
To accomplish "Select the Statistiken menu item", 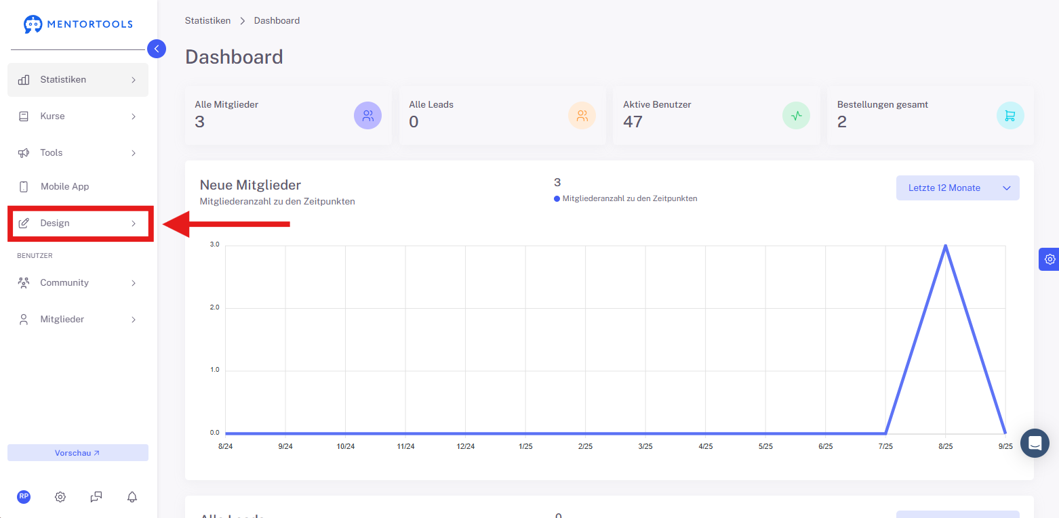I will coord(78,80).
